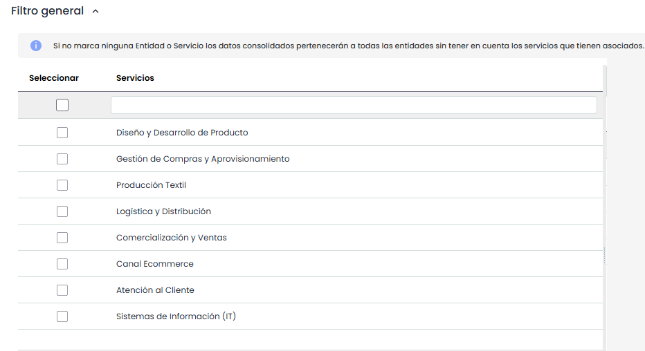Click the Canal Ecommerce row text
The width and height of the screenshot is (645, 351).
[x=154, y=264]
